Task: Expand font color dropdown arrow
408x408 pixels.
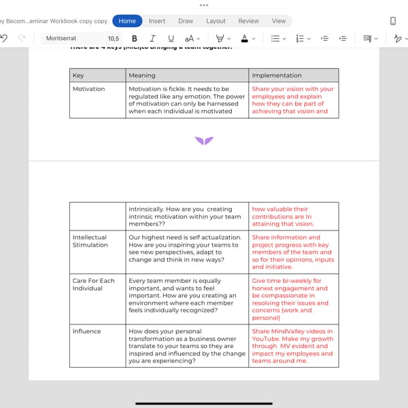Action: click(254, 39)
